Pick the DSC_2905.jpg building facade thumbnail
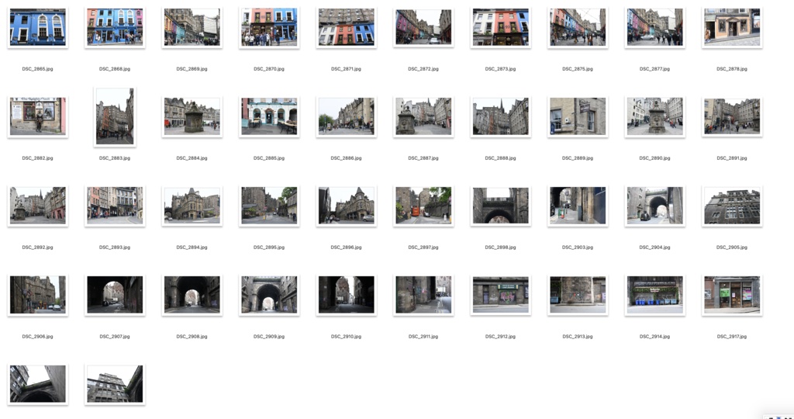The image size is (794, 419). click(x=732, y=206)
